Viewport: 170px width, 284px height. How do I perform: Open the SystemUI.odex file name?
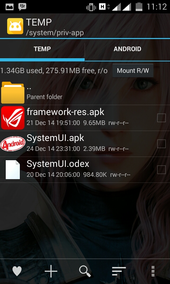[58, 164]
